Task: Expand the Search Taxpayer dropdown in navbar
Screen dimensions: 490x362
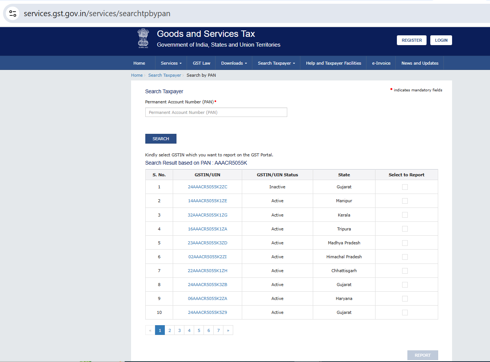Action: tap(276, 63)
